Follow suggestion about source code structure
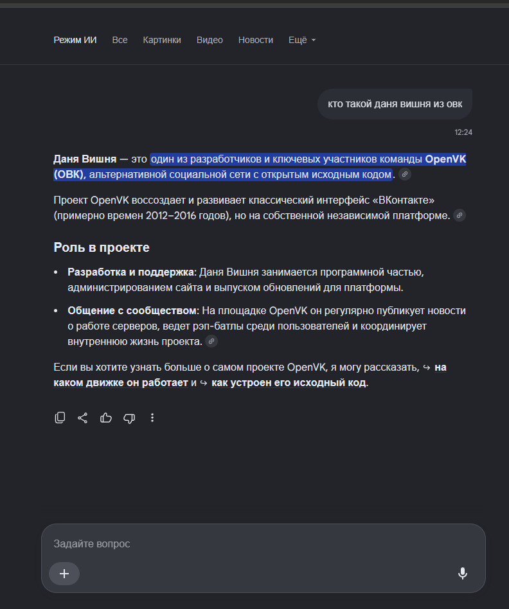This screenshot has width=509, height=609. pos(289,383)
